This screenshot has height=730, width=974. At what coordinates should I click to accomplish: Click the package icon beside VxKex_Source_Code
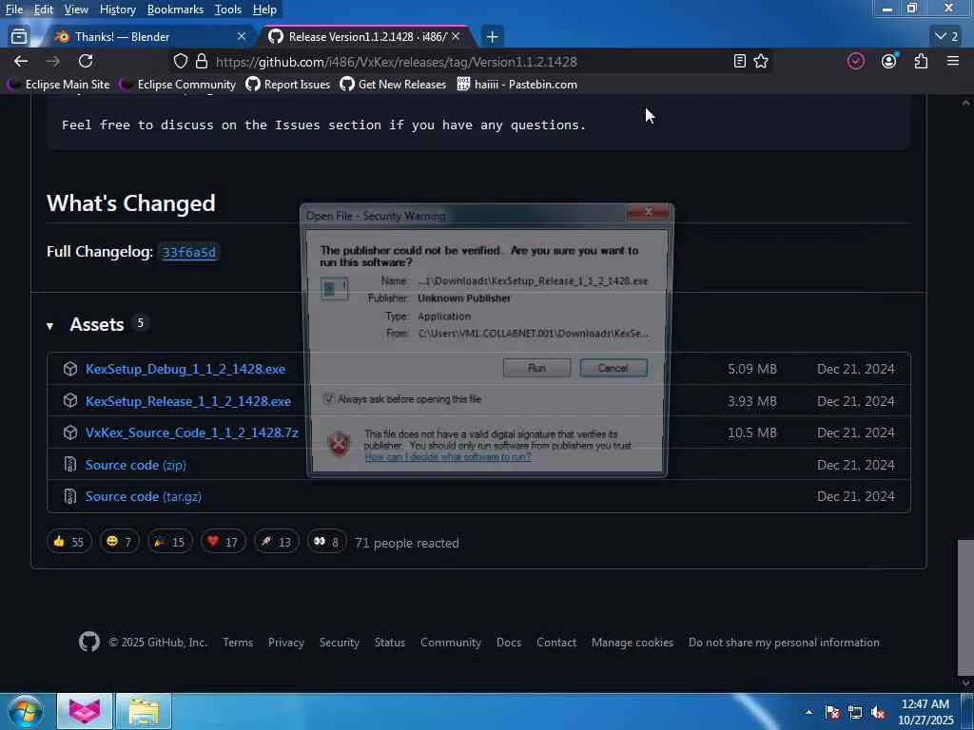click(70, 432)
